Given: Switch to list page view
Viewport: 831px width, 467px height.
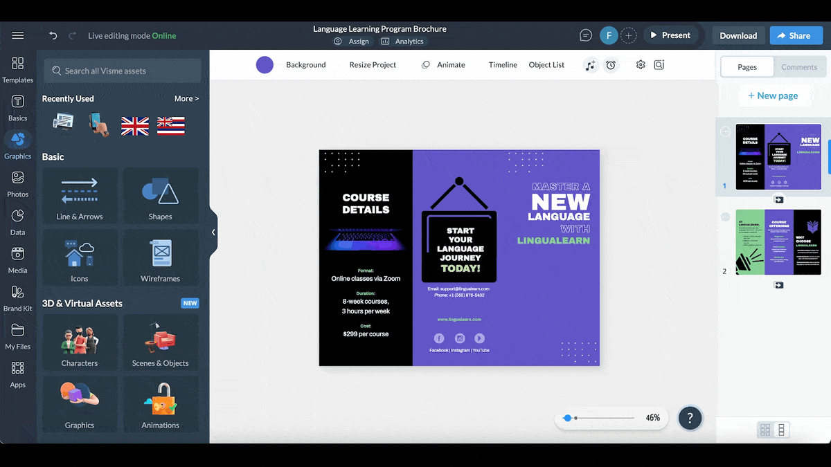Looking at the screenshot, I should [781, 430].
